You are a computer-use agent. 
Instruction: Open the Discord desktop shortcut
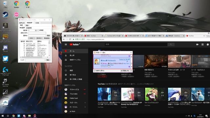[5, 49]
